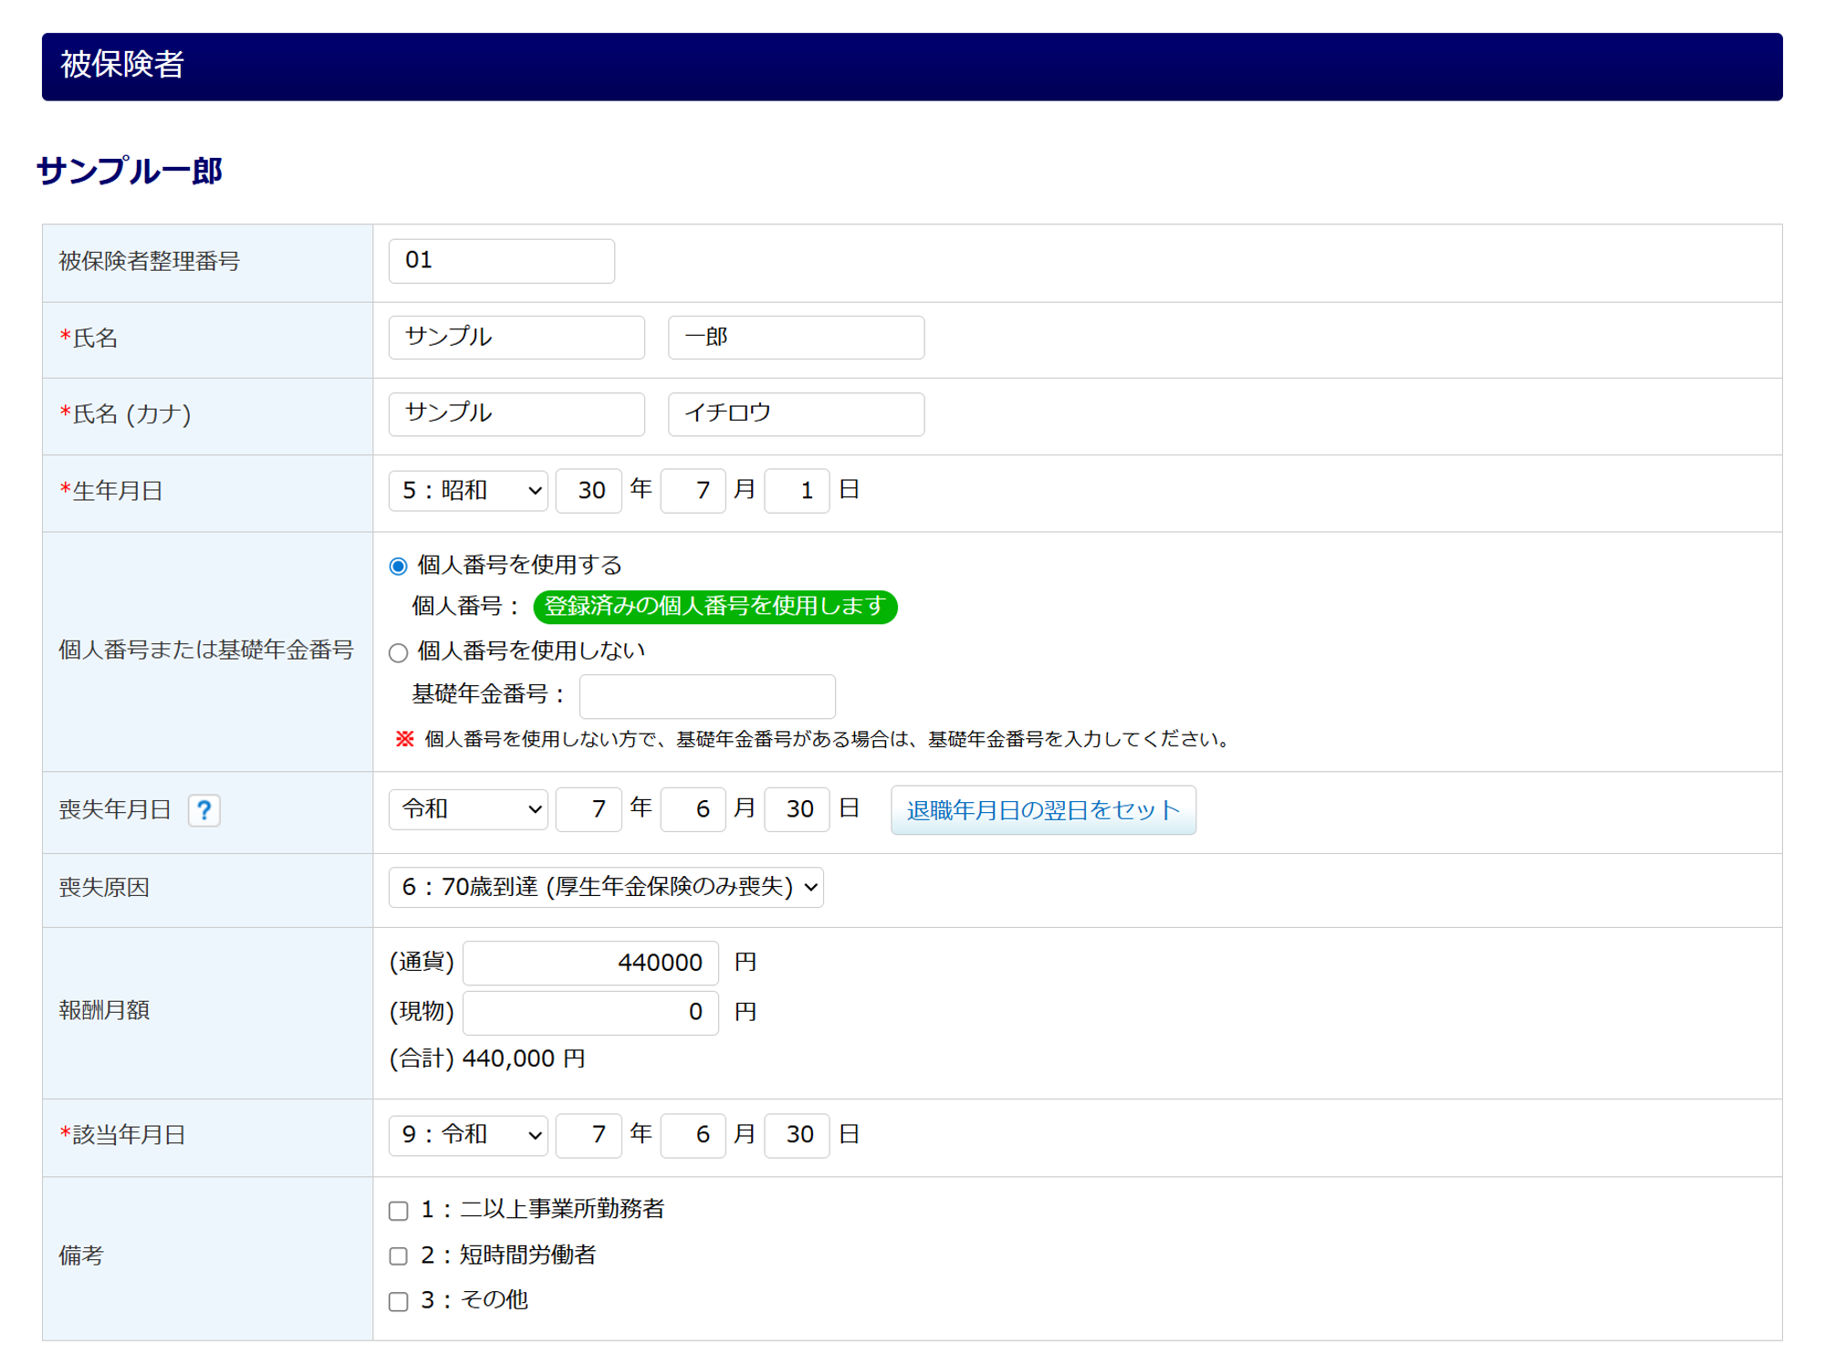Click the red ※ note about 基礎年金番号
Screen dimensions: 1825x1365
click(x=812, y=739)
